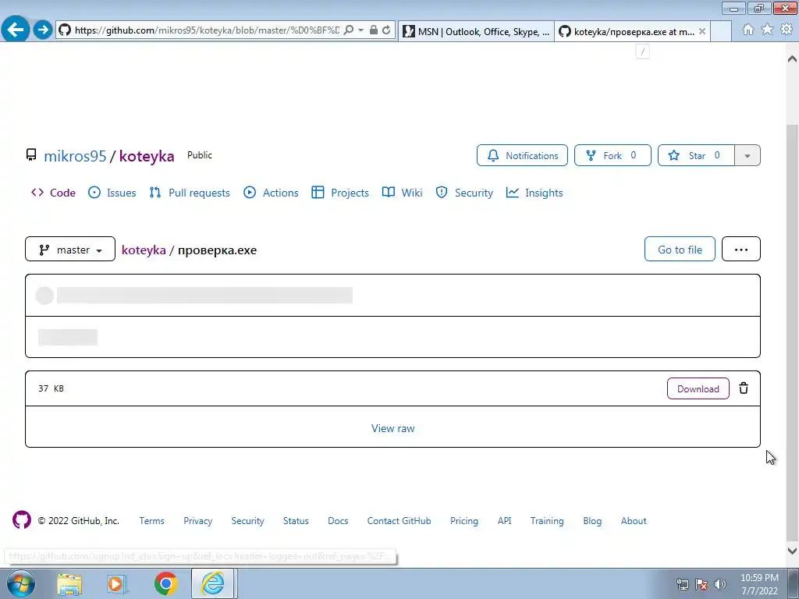Open the favorites star icon
Screen dimensions: 799x599
tap(767, 30)
